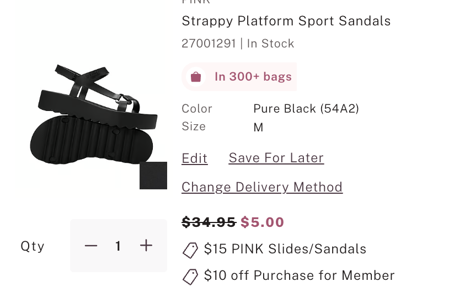Open the Strappy Platform Sport Sandals title
The width and height of the screenshot is (470, 297).
click(286, 21)
